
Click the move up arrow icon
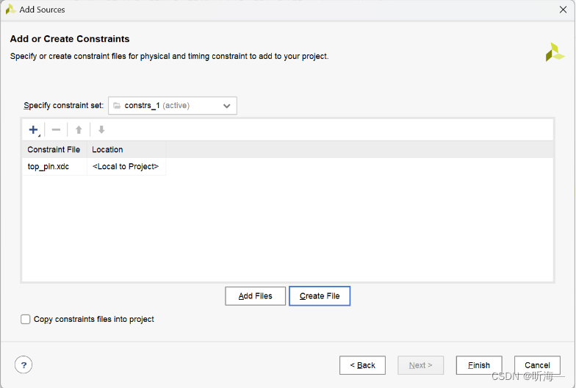coord(79,130)
